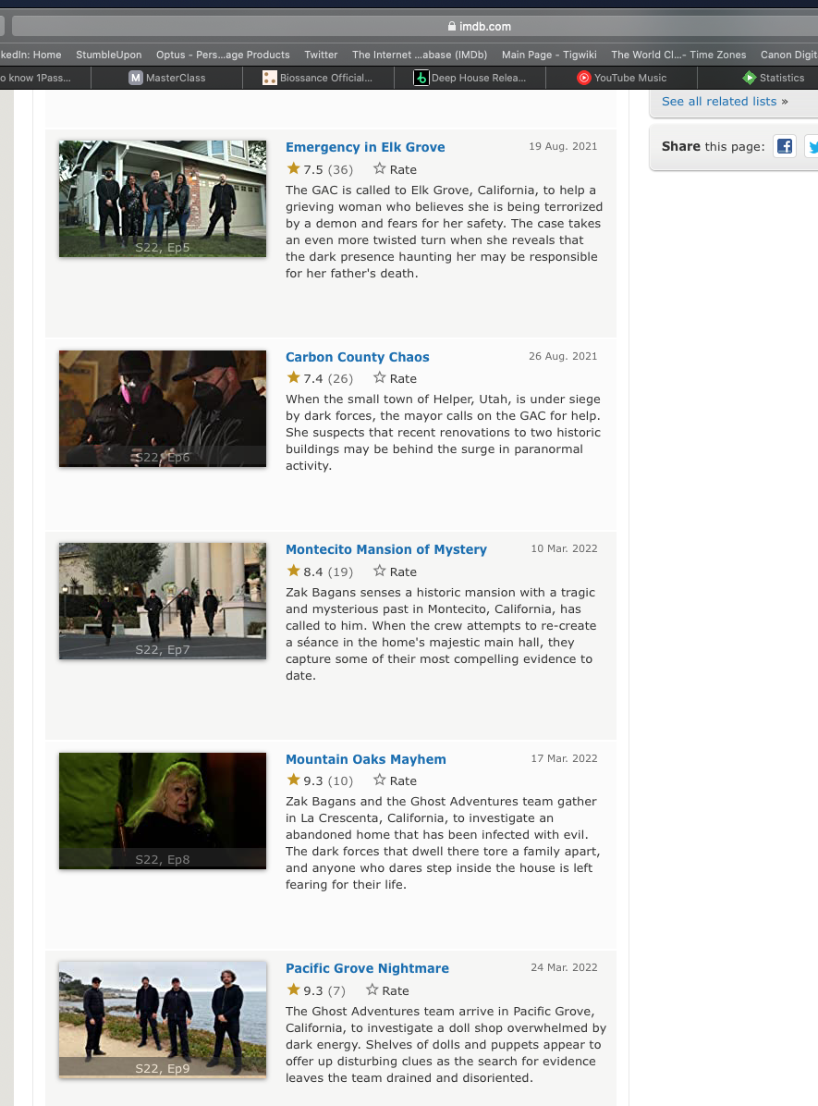Image resolution: width=818 pixels, height=1106 pixels.
Task: Click the 7.4 (26) rating text
Action: coord(328,379)
